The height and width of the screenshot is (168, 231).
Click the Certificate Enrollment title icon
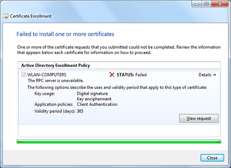(x=5, y=16)
